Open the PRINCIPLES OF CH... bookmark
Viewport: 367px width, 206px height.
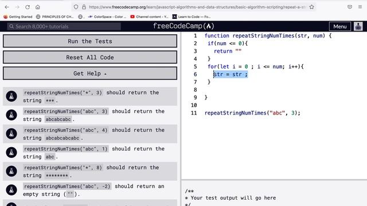[55, 17]
